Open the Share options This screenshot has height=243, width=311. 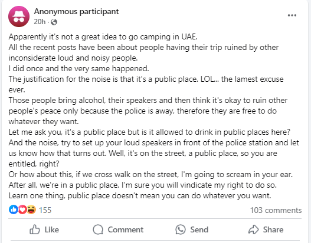pyautogui.click(x=266, y=229)
